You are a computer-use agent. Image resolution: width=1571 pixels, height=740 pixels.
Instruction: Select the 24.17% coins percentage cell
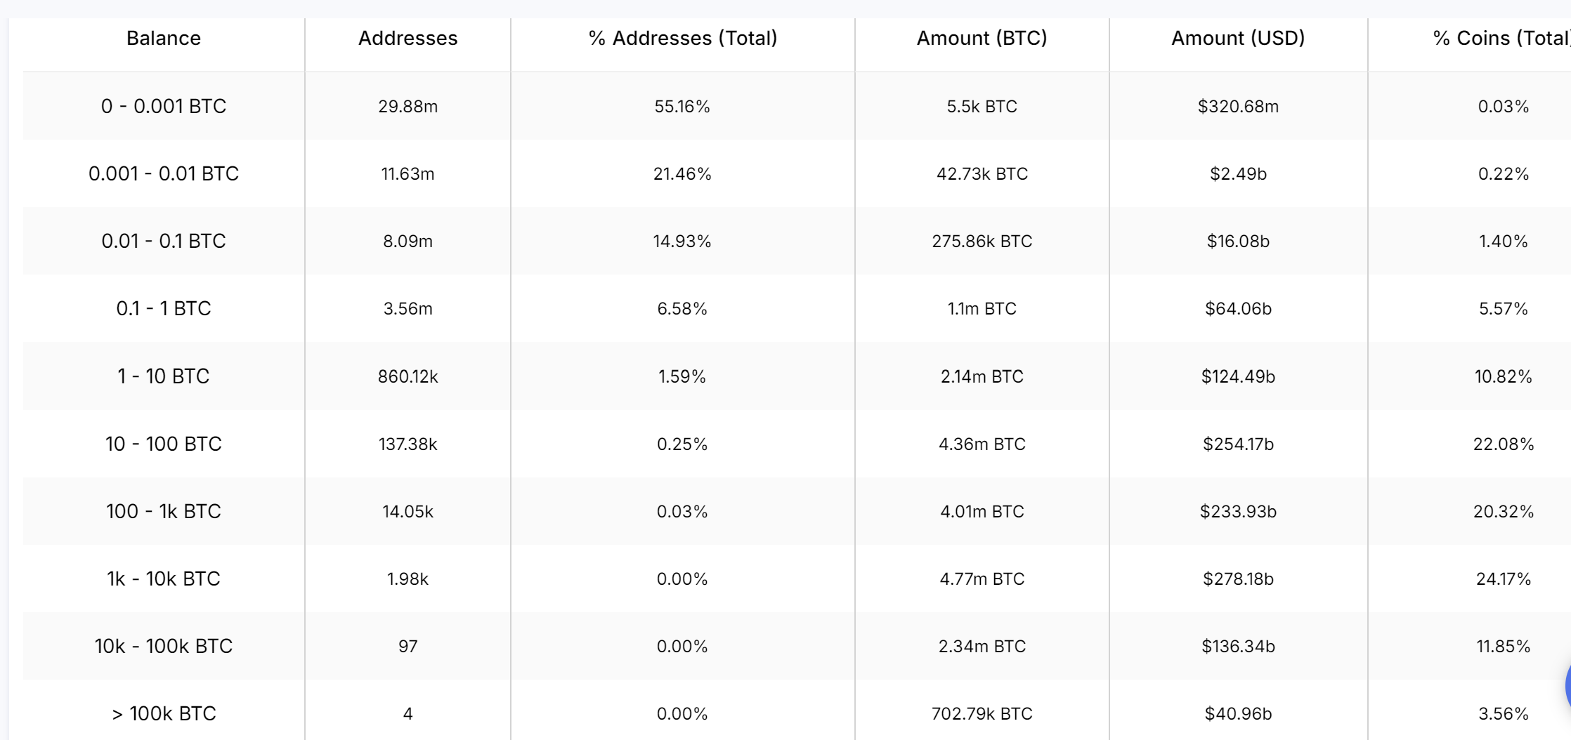tap(1503, 579)
